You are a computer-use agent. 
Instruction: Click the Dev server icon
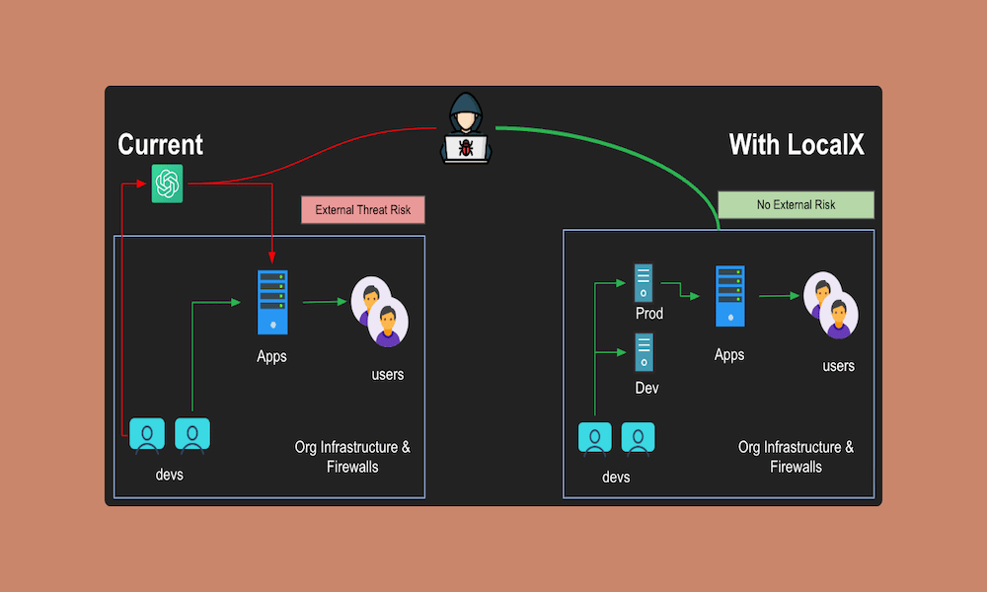(644, 352)
